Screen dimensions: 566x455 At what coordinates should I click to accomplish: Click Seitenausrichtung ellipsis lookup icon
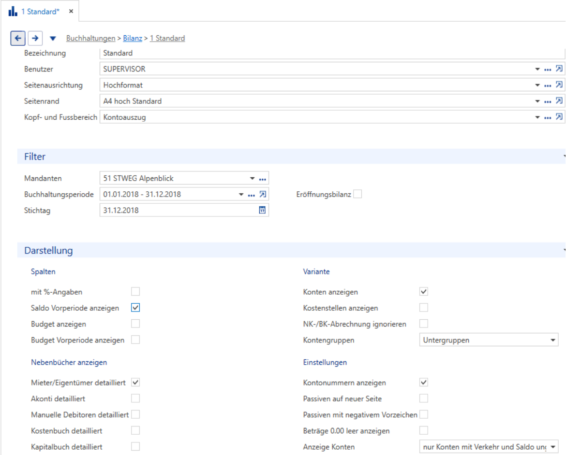[548, 86]
